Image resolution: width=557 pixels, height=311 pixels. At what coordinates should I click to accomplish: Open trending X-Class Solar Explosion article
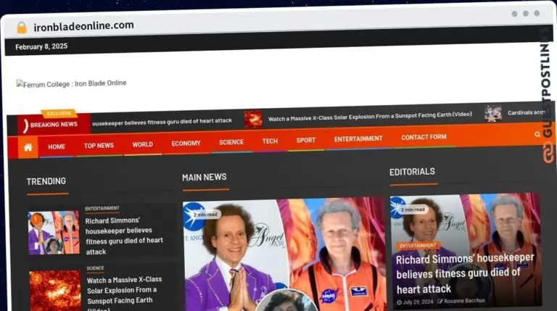[124, 289]
